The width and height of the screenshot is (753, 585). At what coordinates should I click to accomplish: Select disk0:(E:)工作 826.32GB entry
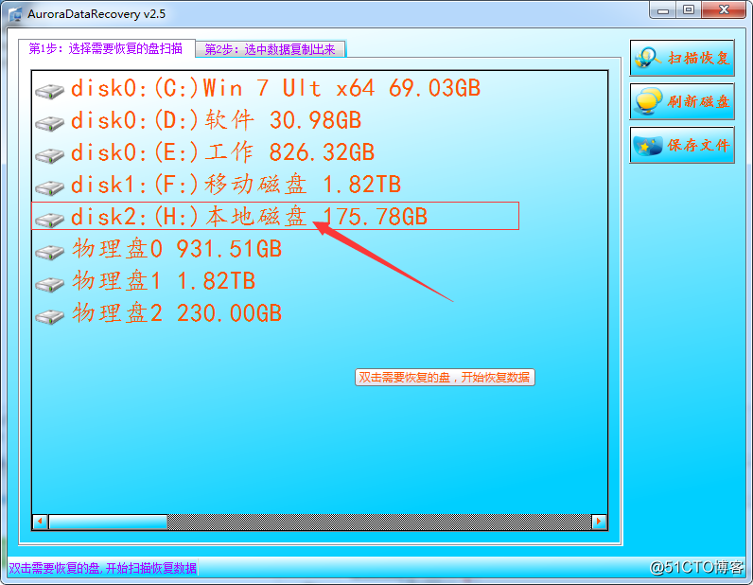coord(222,152)
